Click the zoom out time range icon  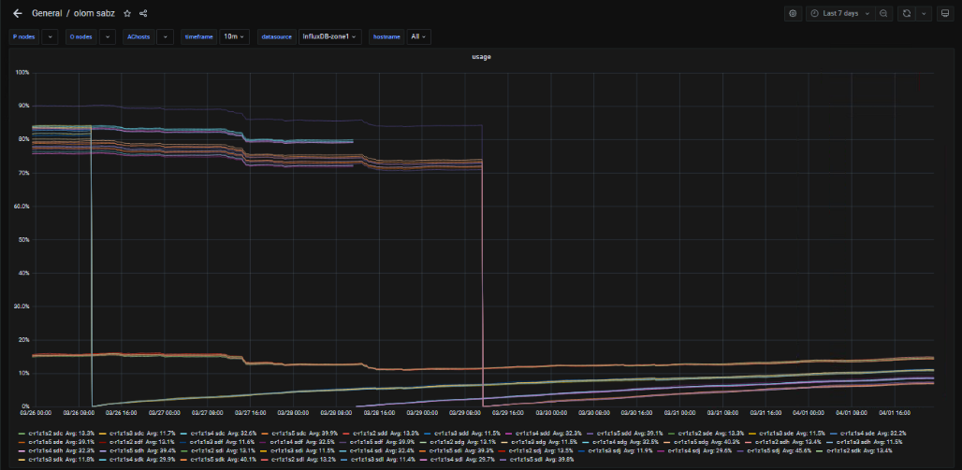coord(884,13)
